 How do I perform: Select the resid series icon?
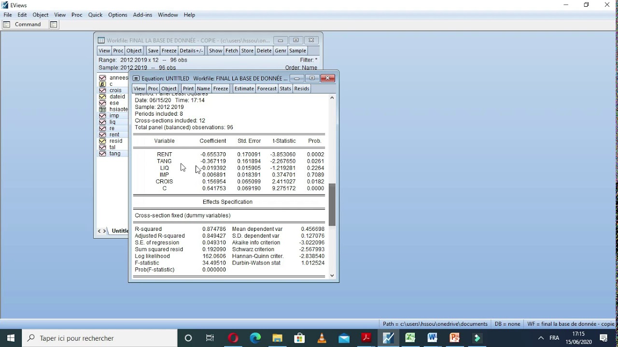[x=102, y=141]
